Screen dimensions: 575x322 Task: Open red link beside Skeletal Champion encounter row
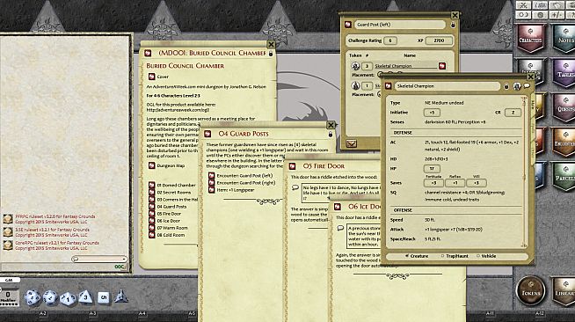pyautogui.click(x=442, y=66)
